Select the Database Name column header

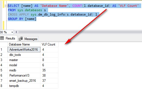(24, 44)
